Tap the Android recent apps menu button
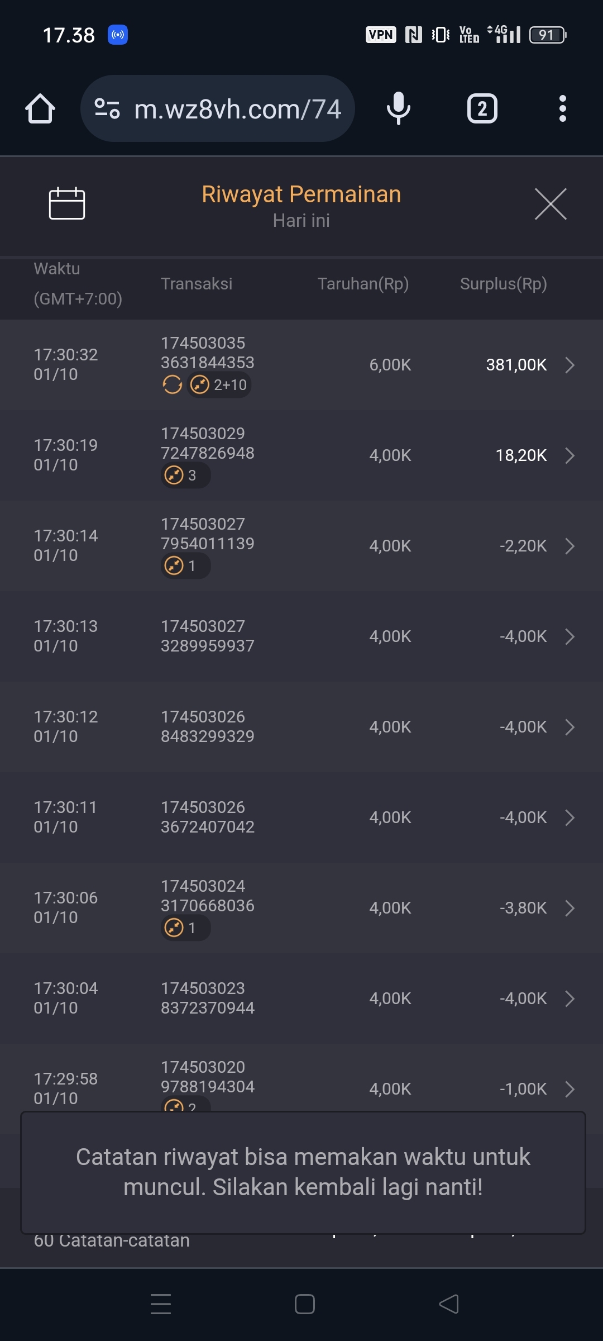Image resolution: width=603 pixels, height=1341 pixels. click(161, 1304)
